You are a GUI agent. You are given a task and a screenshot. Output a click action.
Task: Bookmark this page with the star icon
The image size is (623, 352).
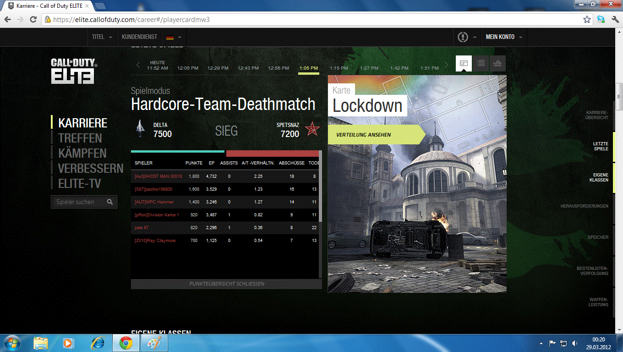tap(587, 20)
